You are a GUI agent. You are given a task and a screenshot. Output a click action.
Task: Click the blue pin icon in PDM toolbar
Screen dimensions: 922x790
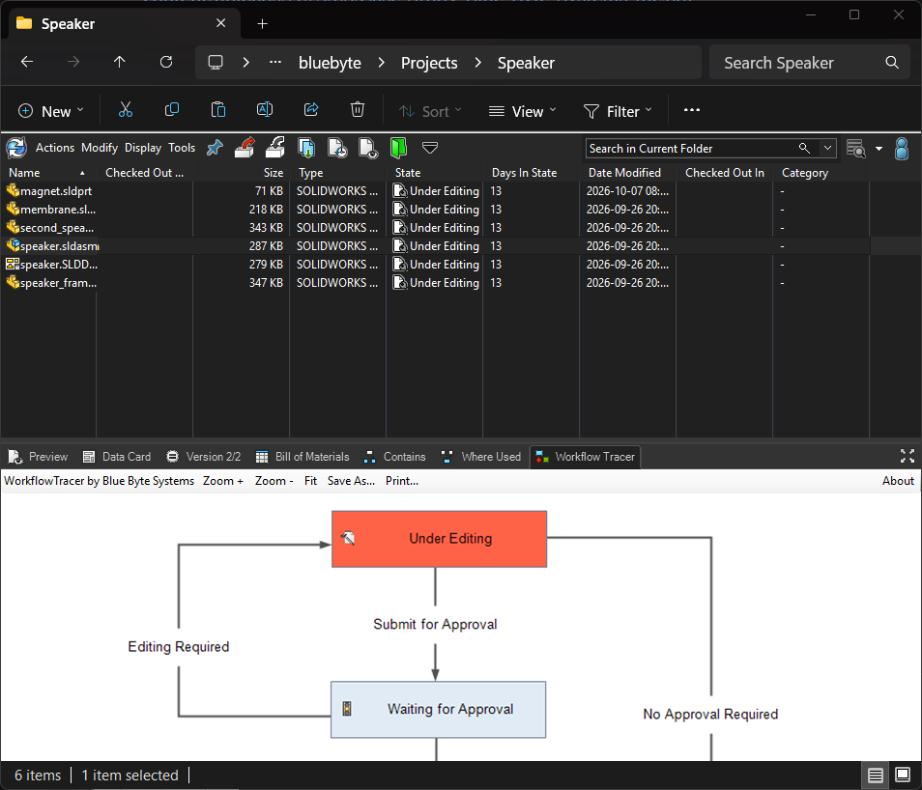(x=215, y=148)
